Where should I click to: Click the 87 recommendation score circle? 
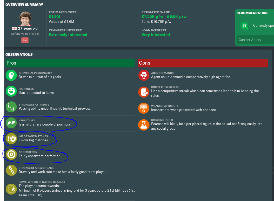click(x=244, y=26)
